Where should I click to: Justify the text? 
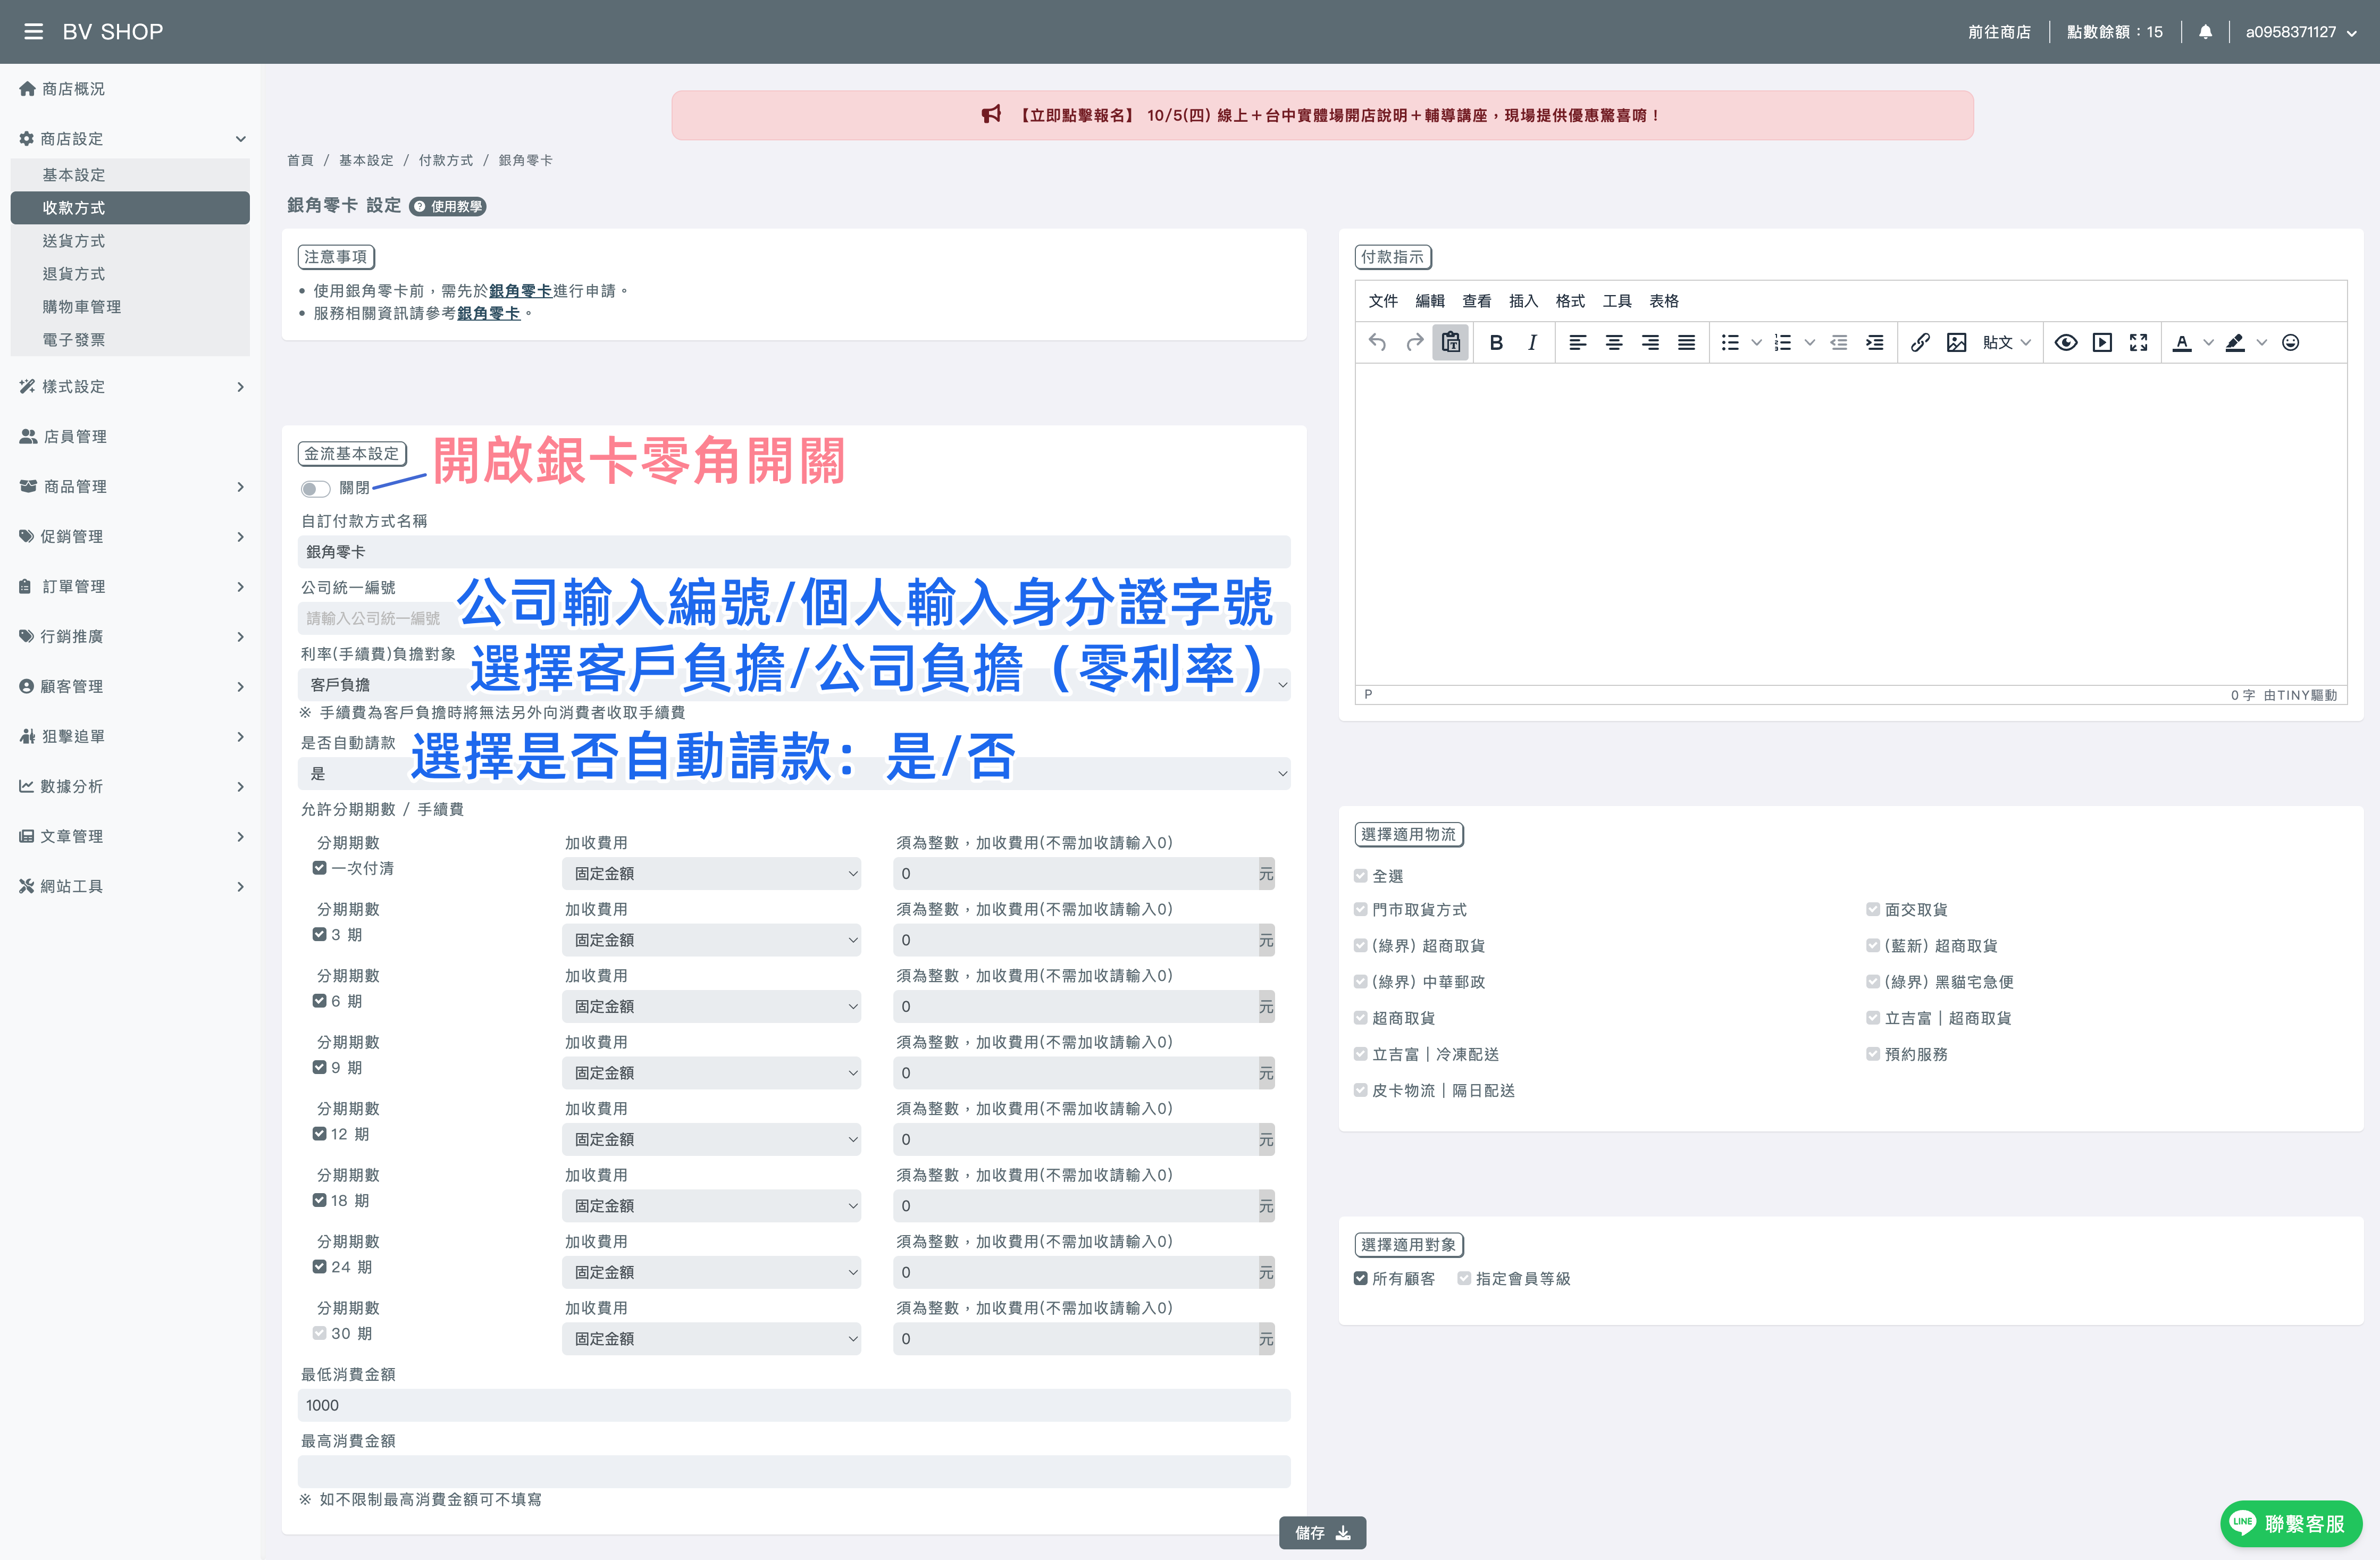pyautogui.click(x=1686, y=343)
